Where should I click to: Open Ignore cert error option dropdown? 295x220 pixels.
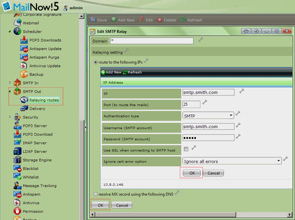point(232,161)
